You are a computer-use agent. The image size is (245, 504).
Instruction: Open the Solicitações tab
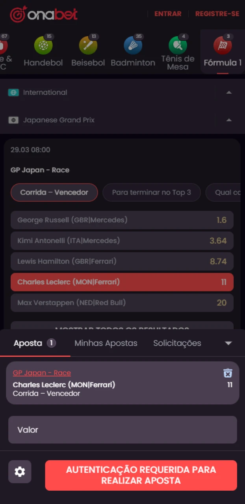pos(177,343)
